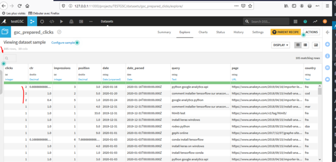Click the green help question icon
Screen dimensions: 336x162
click(305, 21)
